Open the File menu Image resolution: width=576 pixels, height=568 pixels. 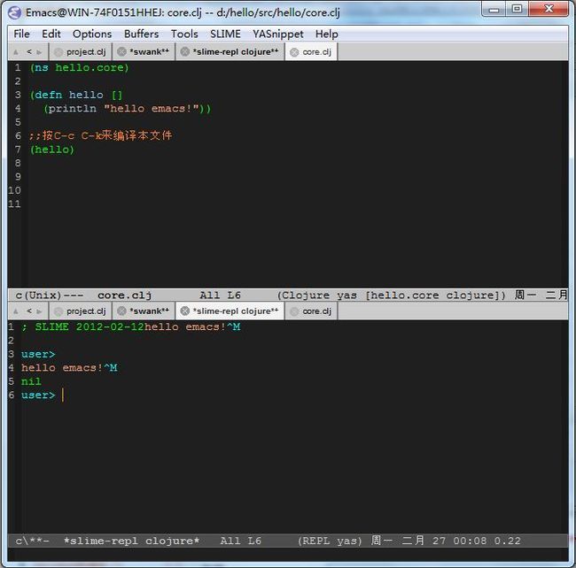click(x=21, y=34)
